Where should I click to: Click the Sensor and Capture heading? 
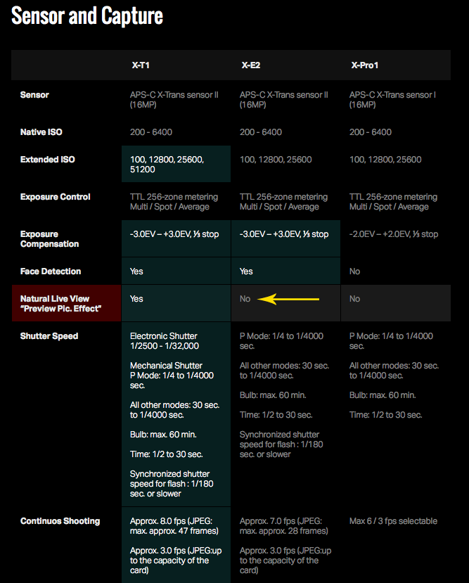[87, 17]
